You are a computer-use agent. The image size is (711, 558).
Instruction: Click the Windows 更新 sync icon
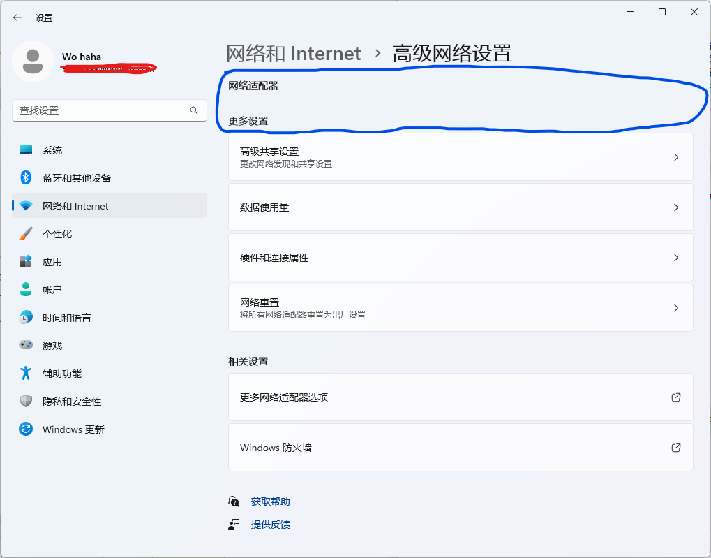26,429
